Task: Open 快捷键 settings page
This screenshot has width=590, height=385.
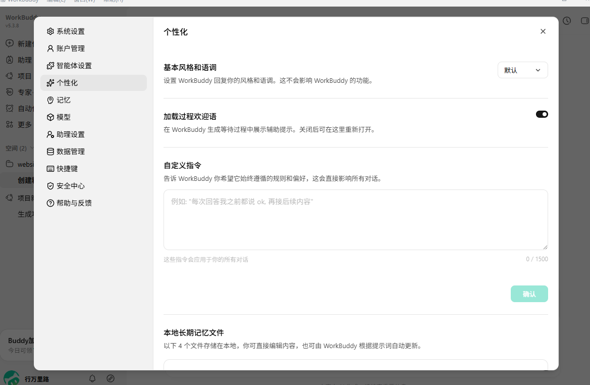Action: coord(93,169)
